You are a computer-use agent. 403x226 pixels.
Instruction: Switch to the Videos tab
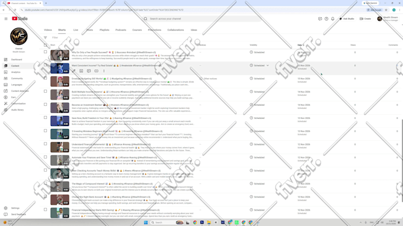(x=48, y=30)
